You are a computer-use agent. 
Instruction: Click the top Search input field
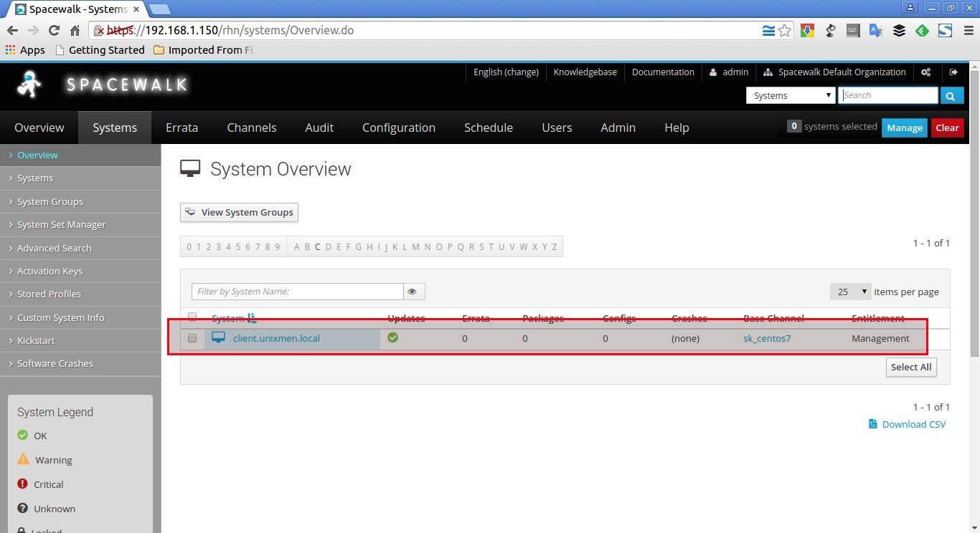point(888,95)
